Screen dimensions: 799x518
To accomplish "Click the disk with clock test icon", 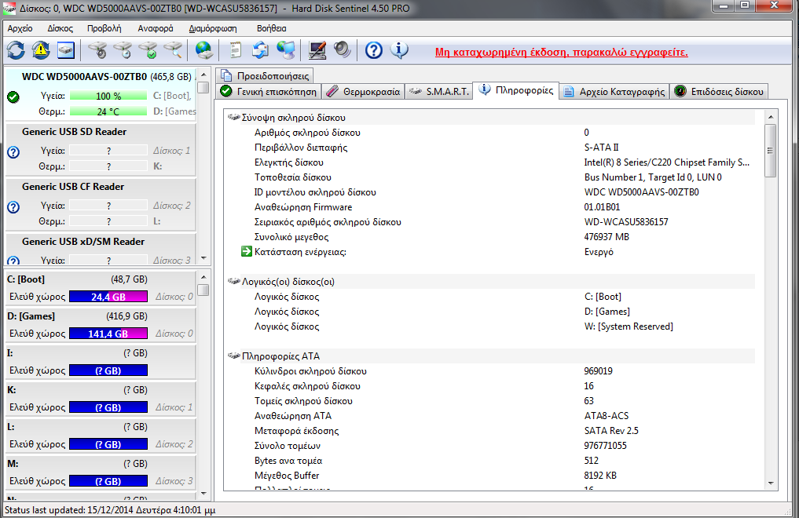I will point(123,50).
